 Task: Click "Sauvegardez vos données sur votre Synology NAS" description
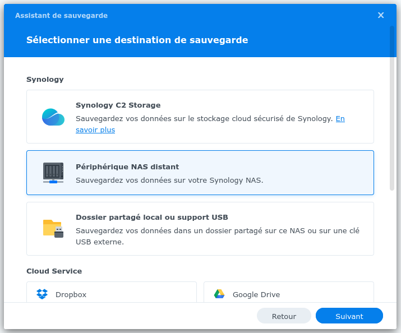pyautogui.click(x=169, y=180)
